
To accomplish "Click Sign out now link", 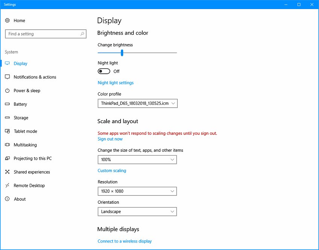I will pyautogui.click(x=110, y=139).
